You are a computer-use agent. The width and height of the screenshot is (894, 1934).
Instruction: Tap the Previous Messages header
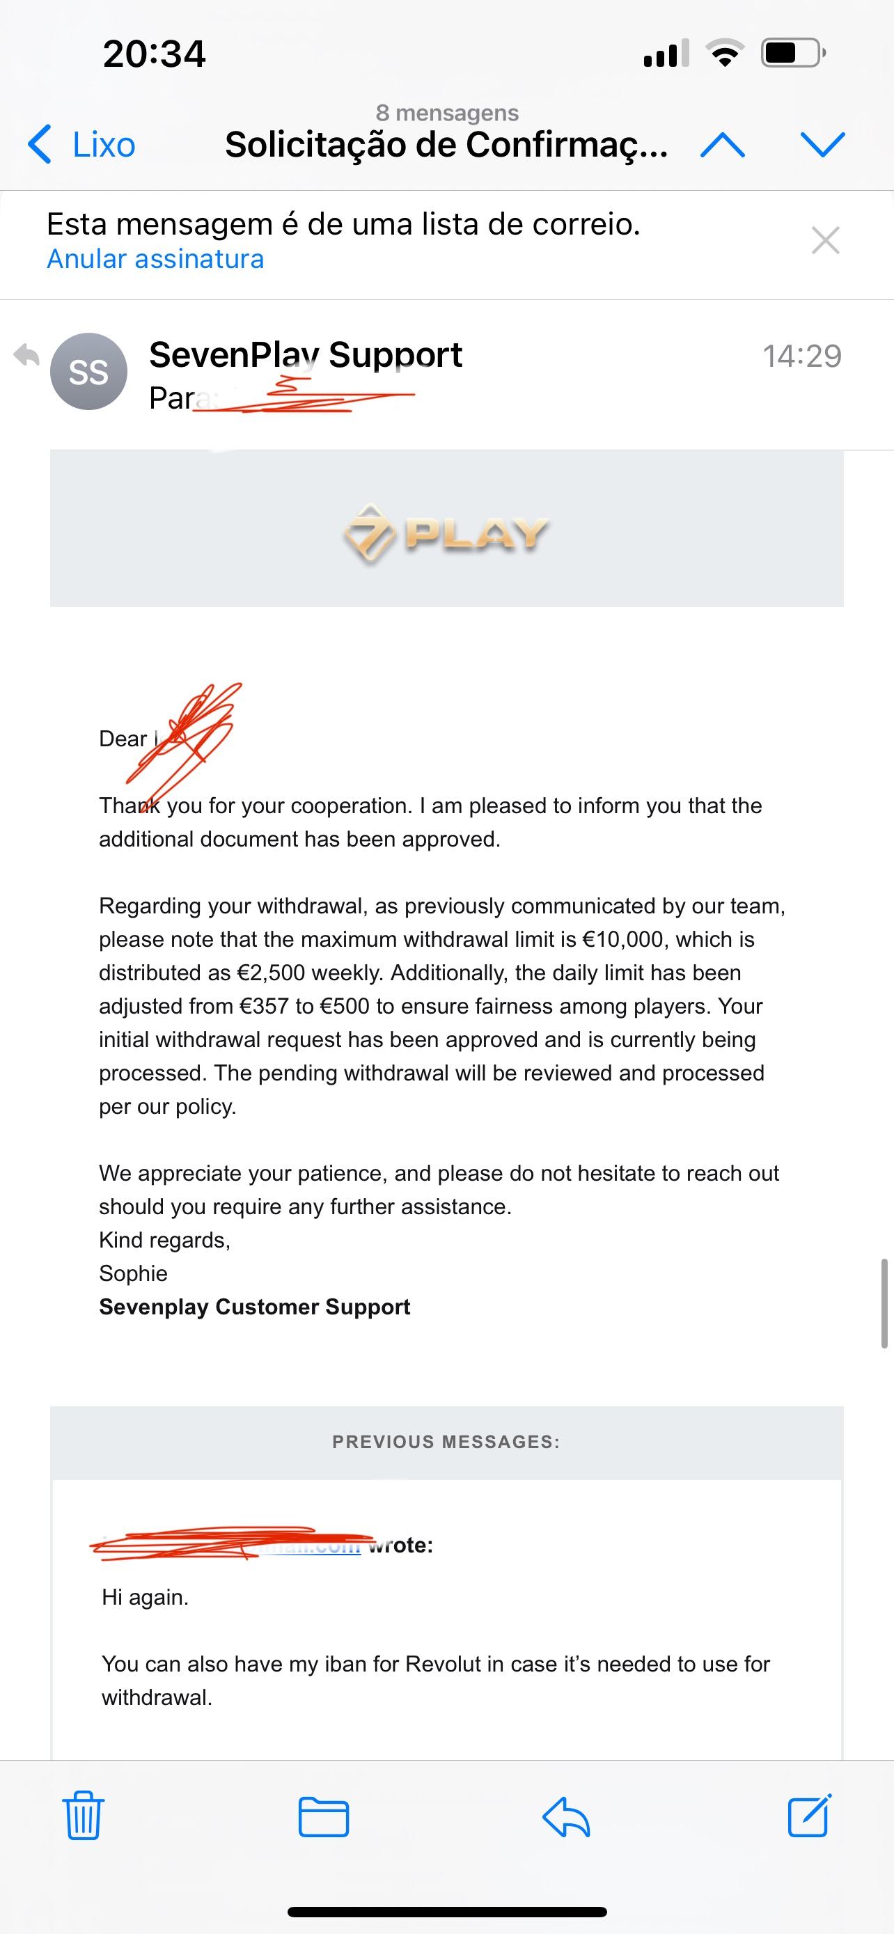pyautogui.click(x=446, y=1442)
